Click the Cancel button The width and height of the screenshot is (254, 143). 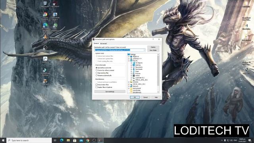coord(145,97)
